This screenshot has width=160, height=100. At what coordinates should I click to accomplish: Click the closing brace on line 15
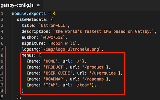click(18, 97)
